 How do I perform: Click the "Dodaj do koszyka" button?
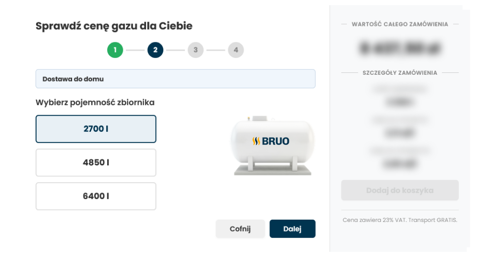pyautogui.click(x=400, y=190)
